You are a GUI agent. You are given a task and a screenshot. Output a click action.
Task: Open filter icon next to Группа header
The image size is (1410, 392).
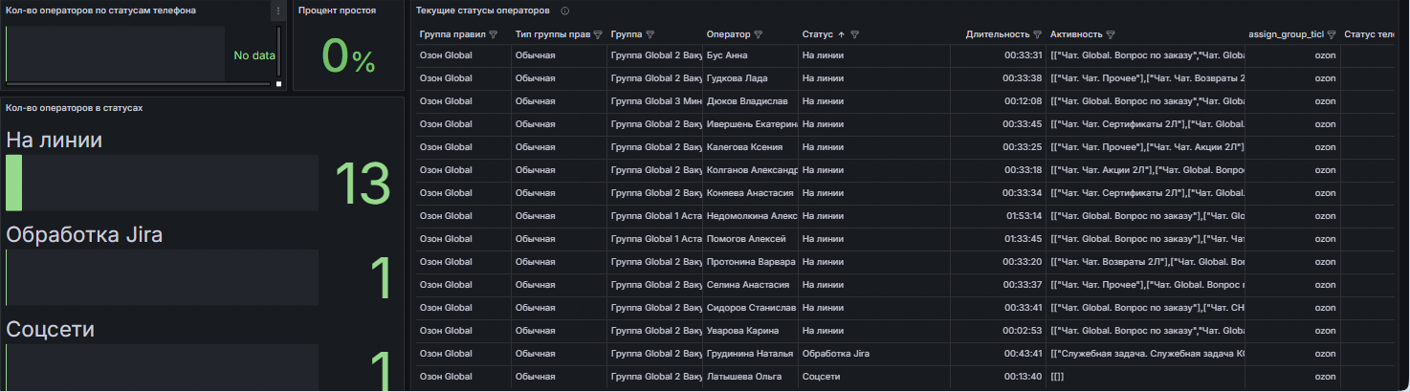pos(650,34)
